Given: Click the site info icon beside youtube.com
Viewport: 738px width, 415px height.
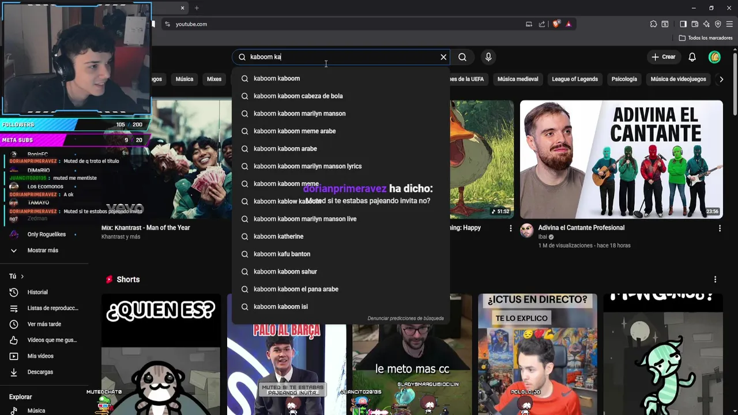Looking at the screenshot, I should 167,24.
